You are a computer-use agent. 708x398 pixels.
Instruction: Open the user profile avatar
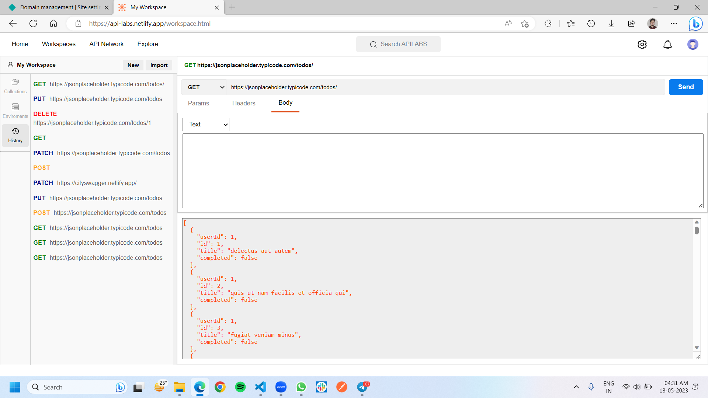click(693, 44)
